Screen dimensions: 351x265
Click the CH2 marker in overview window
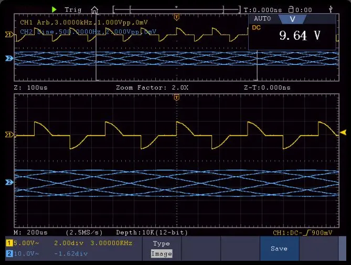(8, 58)
